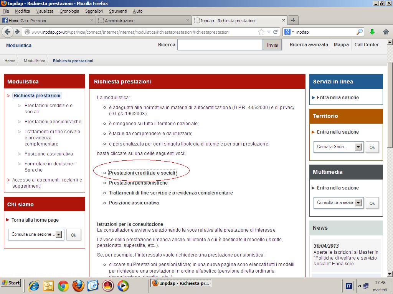The height and width of the screenshot is (294, 393).
Task: Switch to Amministrazione tab
Action: coord(144,20)
